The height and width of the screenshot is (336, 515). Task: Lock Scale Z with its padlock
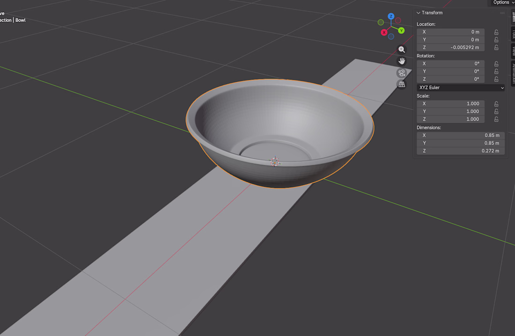[x=496, y=119]
